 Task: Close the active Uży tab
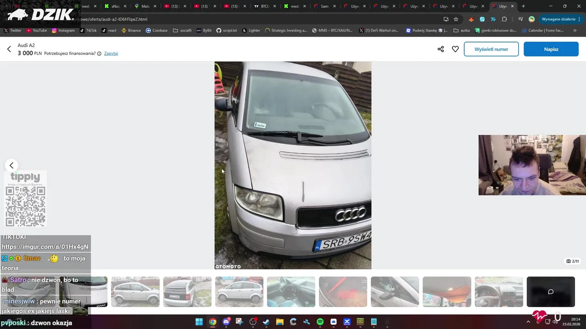click(x=512, y=6)
